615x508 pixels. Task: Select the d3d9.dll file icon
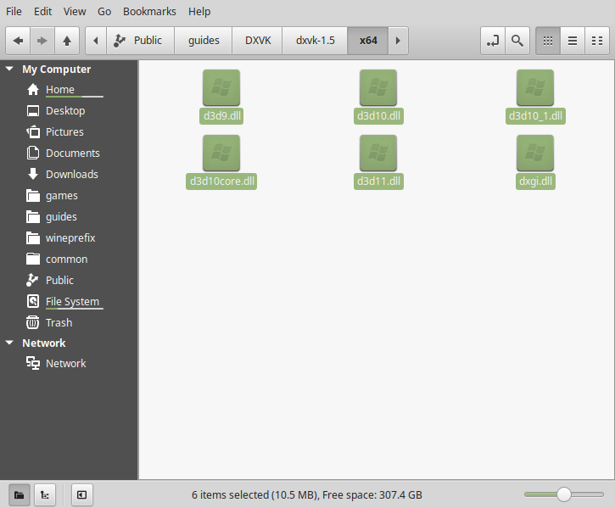(221, 88)
